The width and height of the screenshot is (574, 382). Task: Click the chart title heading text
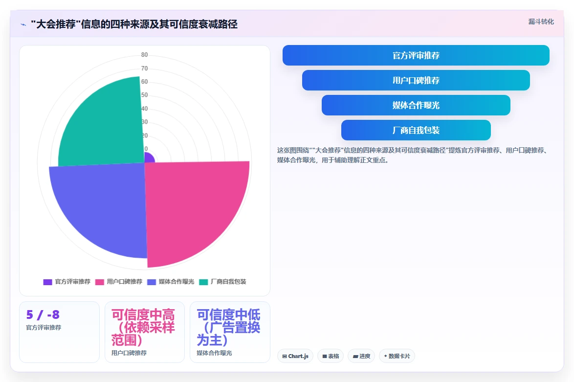134,24
